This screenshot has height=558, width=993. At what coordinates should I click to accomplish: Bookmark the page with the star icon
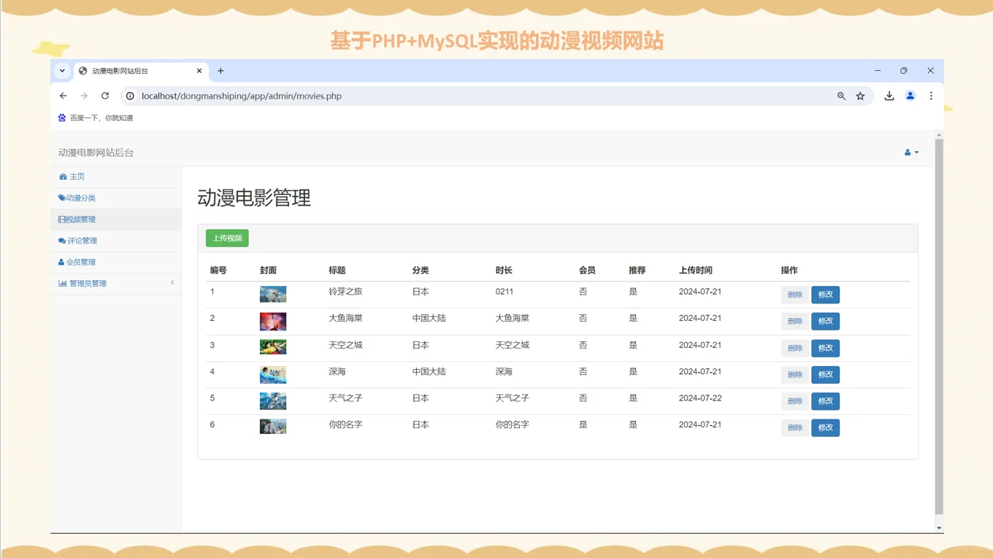(859, 96)
